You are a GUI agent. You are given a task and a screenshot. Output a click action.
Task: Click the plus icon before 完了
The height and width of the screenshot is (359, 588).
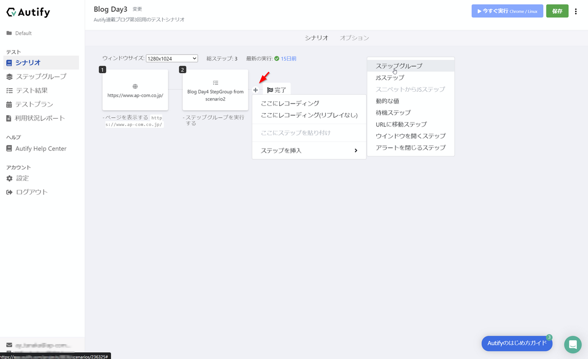click(255, 90)
